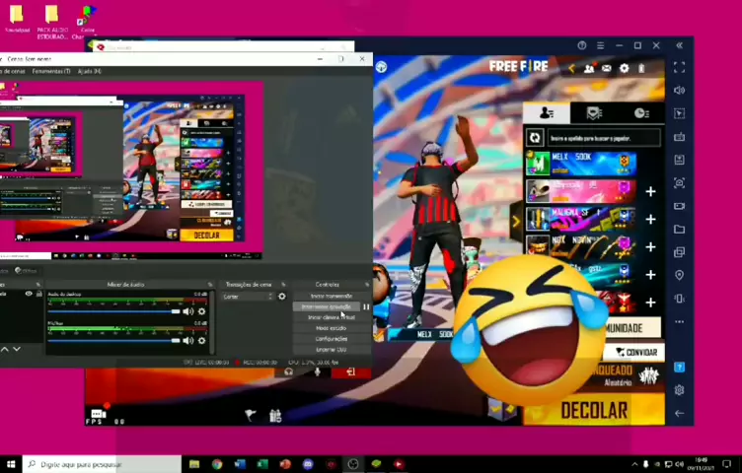Expand the Free Fire side panel arrow
This screenshot has height=473, width=742.
515,221
